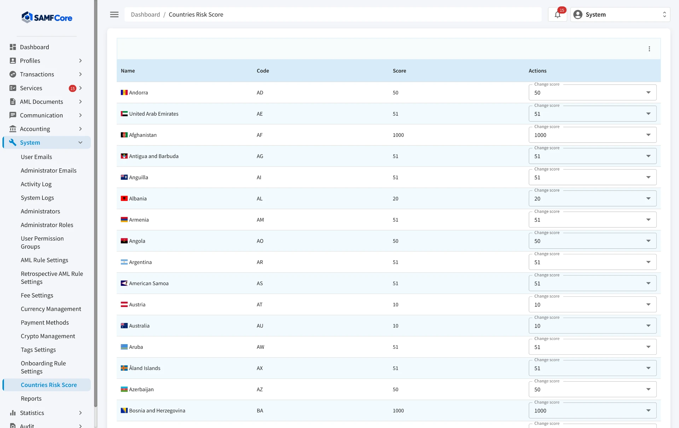Viewport: 679px width, 428px height.
Task: Open Afghanistan change score dropdown
Action: pyautogui.click(x=592, y=135)
